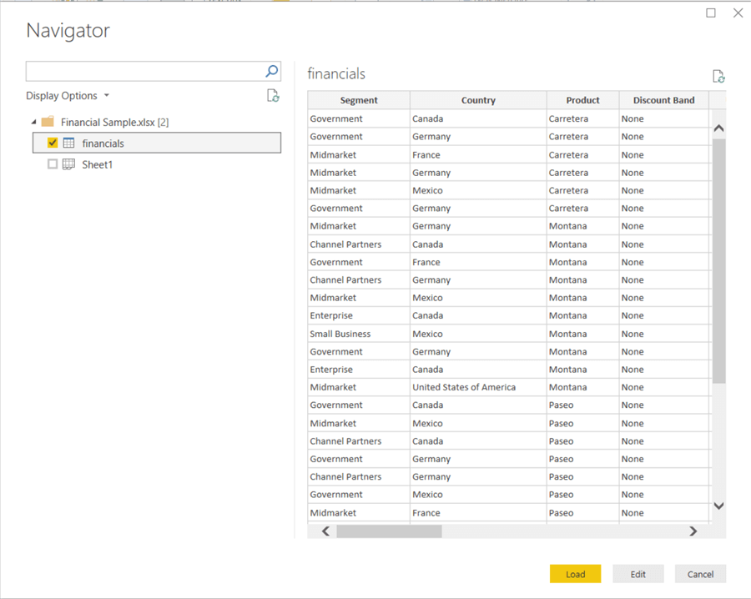Viewport: 751px width, 599px height.
Task: Uncheck the financials checkbox
Action: (x=53, y=143)
